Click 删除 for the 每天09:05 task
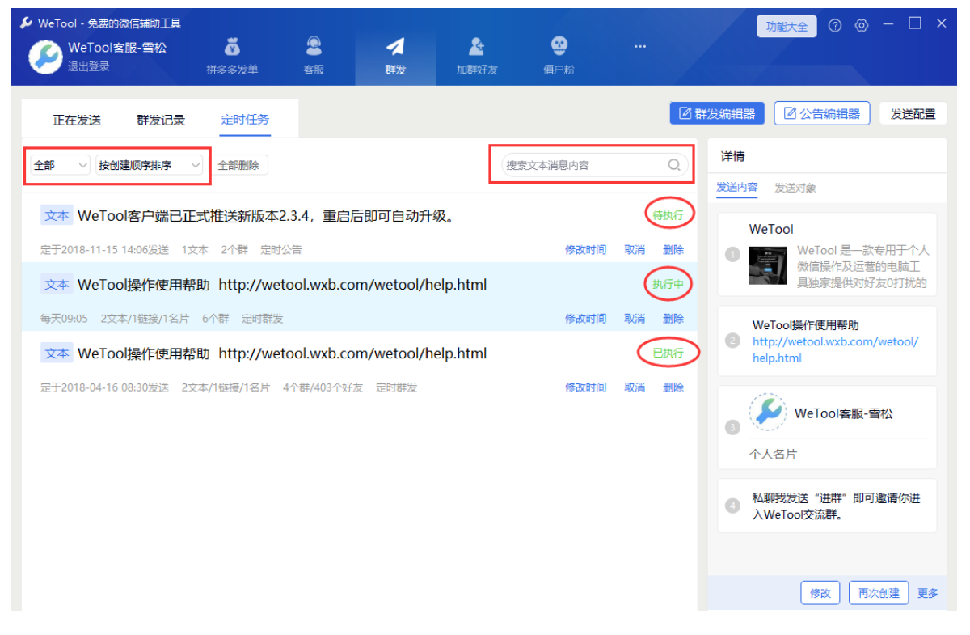Viewport: 970px width, 635px height. 673,319
